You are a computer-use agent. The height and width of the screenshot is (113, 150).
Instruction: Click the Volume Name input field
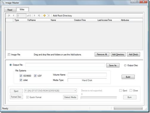coord(87,75)
